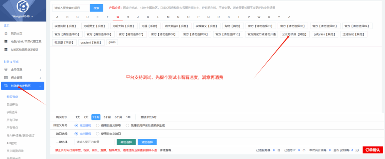The width and height of the screenshot is (385, 159).
Task: Switch to letter tab G
Action: click(x=118, y=17)
